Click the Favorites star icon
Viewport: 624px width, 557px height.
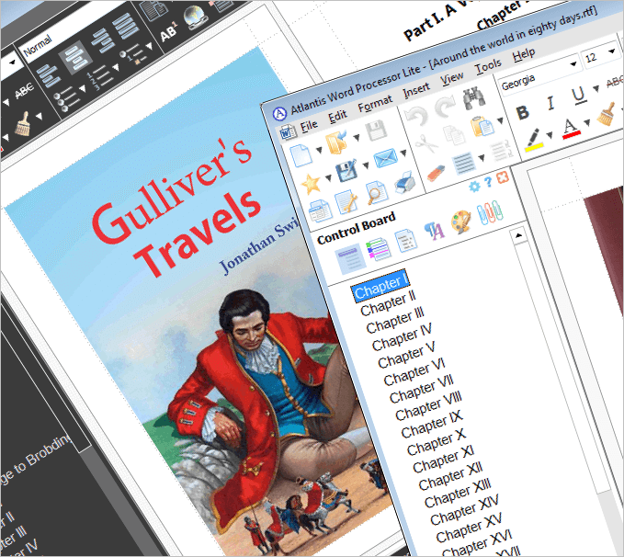[311, 184]
